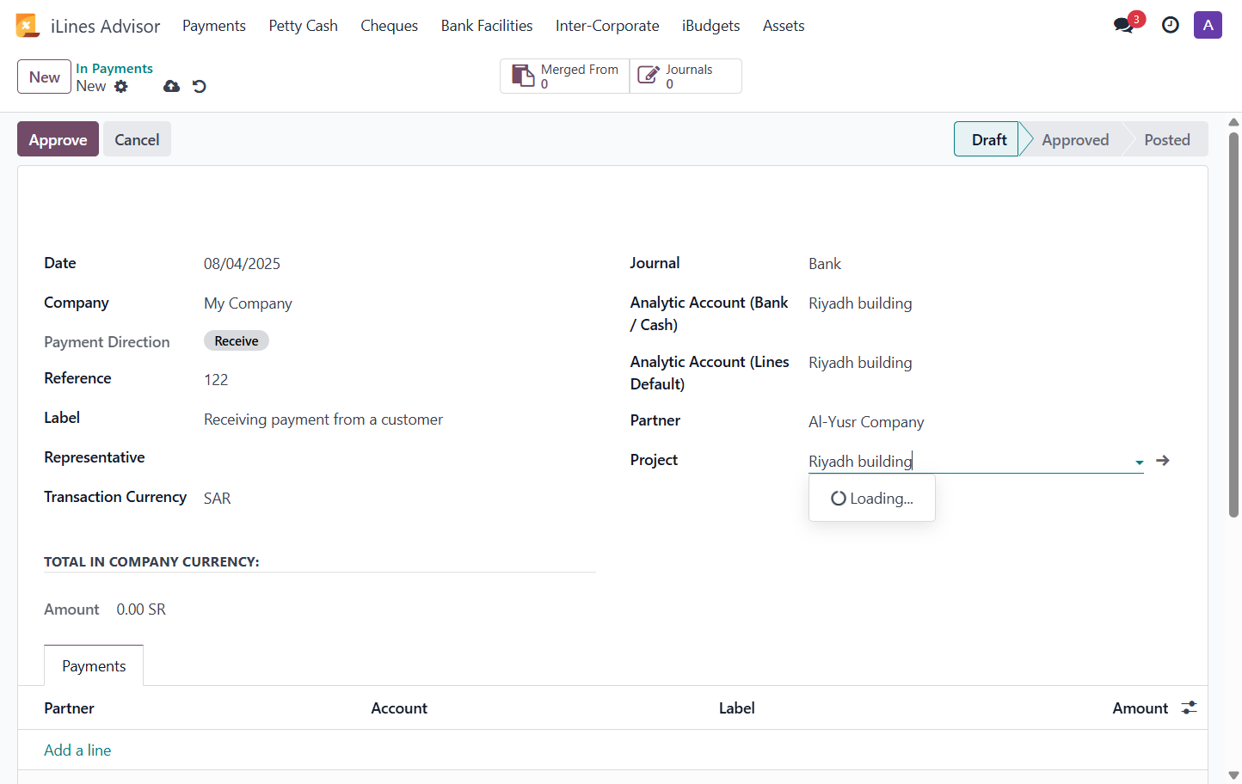Open column settings for payment lines
1242x784 pixels.
(x=1190, y=707)
